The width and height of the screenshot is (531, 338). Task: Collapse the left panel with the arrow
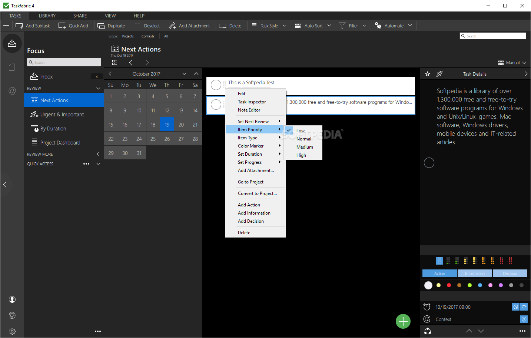pos(5,184)
